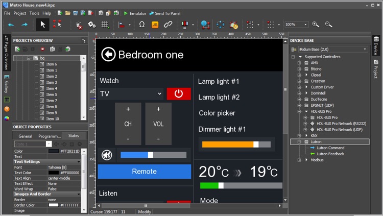Click the Text Color black swatch
Image resolution: width=383 pixels, height=216 pixels.
53,173
